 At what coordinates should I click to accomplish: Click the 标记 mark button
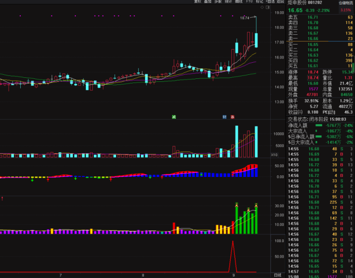tap(260, 2)
